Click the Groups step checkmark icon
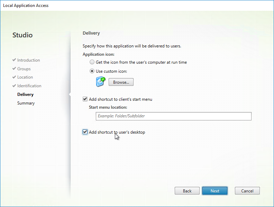Image resolution: width=274 pixels, height=207 pixels. click(x=14, y=69)
